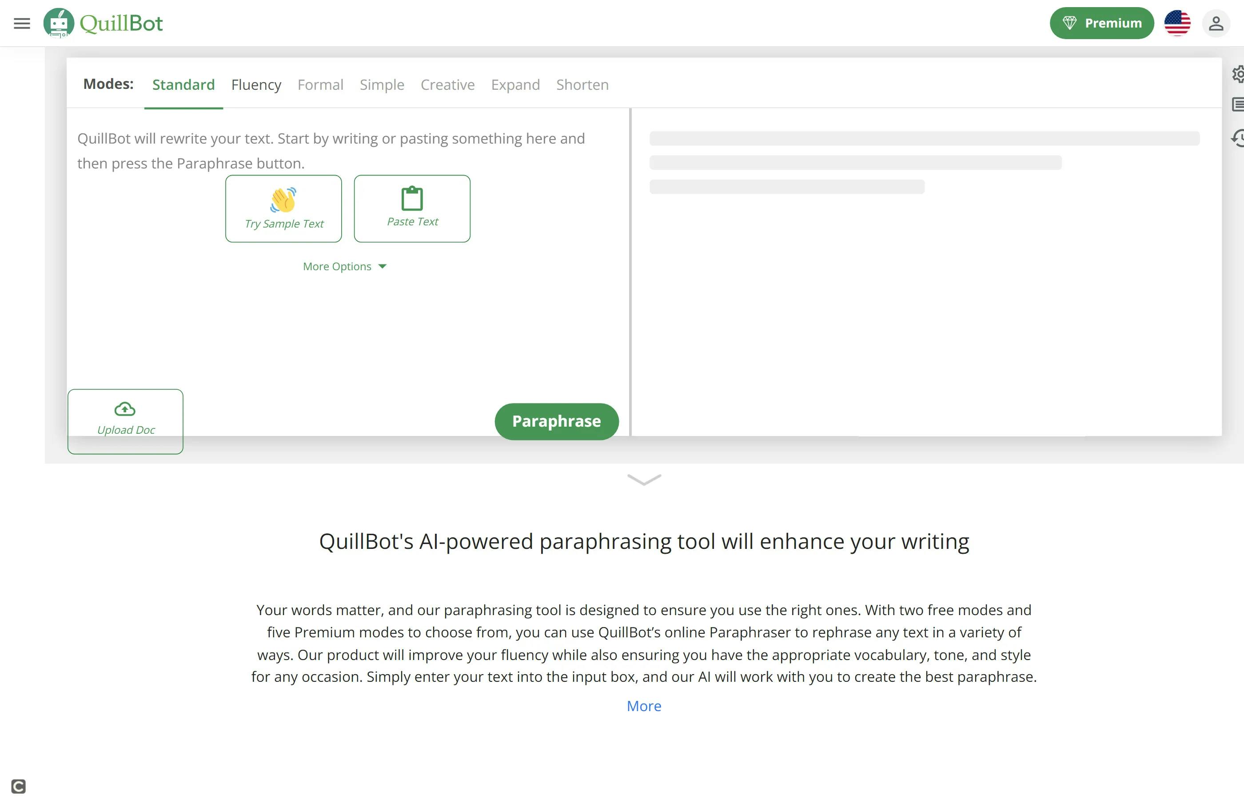The height and width of the screenshot is (800, 1244).
Task: Expand the More Options dropdown
Action: point(345,267)
